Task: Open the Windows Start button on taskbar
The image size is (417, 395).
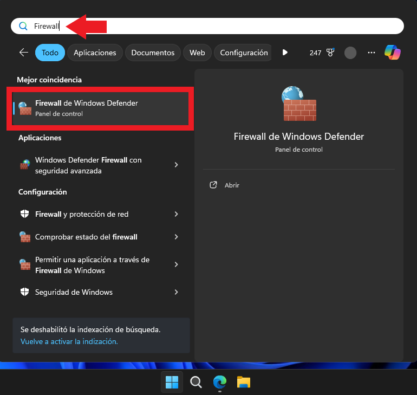Action: pos(172,382)
